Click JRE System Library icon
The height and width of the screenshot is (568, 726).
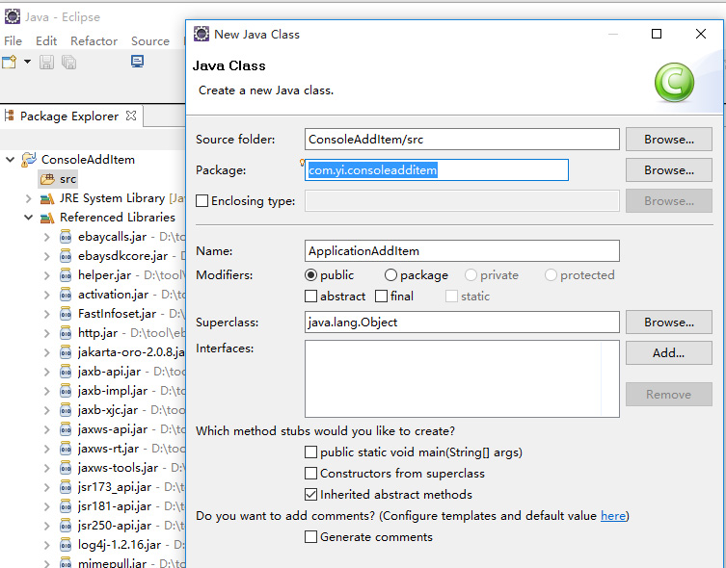(47, 198)
